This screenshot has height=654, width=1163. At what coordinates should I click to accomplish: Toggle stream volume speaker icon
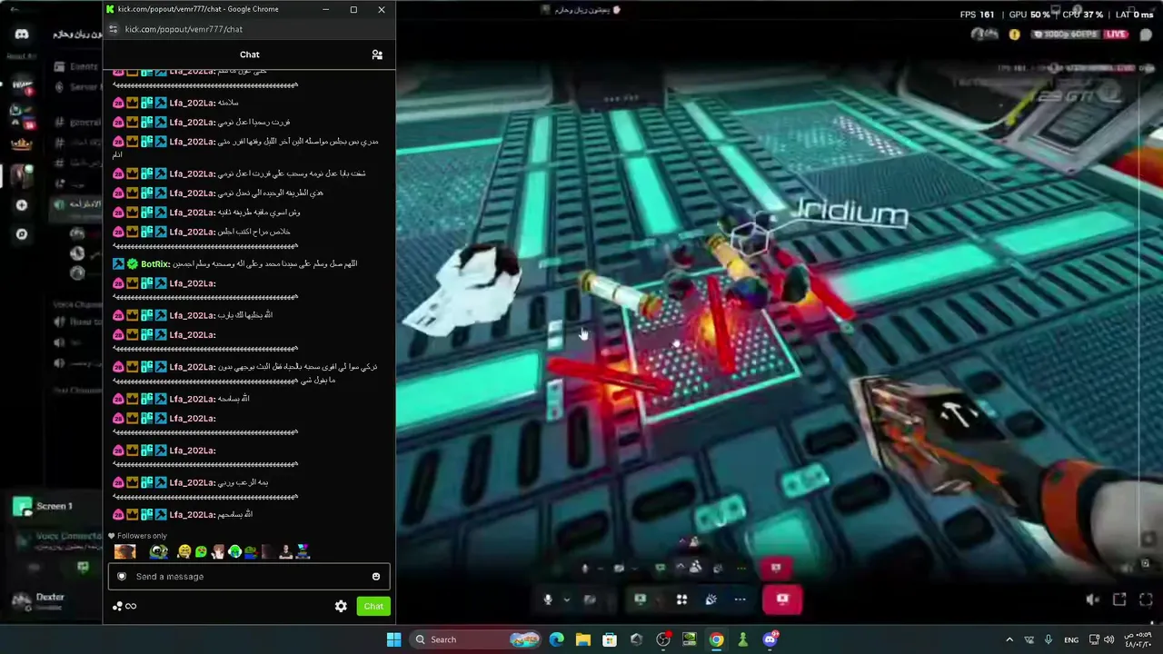coord(1093,599)
